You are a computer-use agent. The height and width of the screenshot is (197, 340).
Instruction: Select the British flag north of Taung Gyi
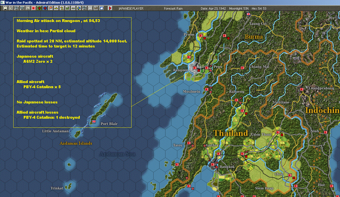coord(248,14)
